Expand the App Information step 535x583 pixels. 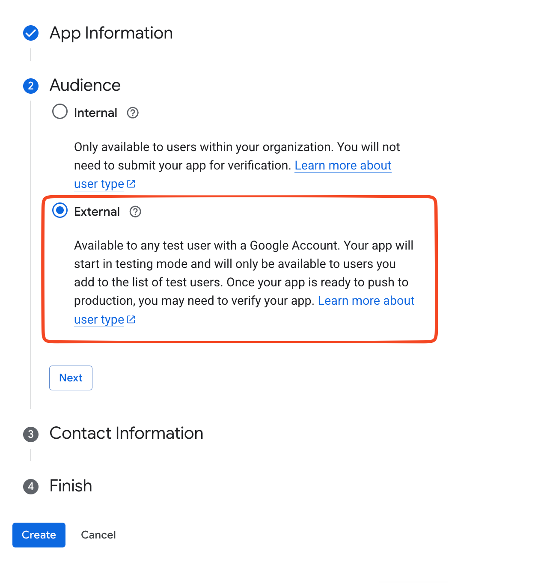tap(111, 33)
